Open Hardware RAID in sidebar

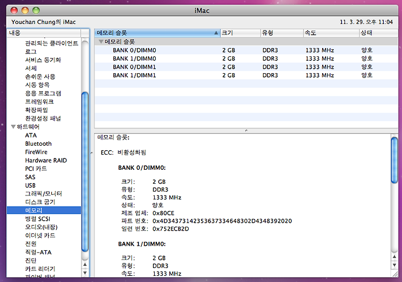(x=46, y=160)
